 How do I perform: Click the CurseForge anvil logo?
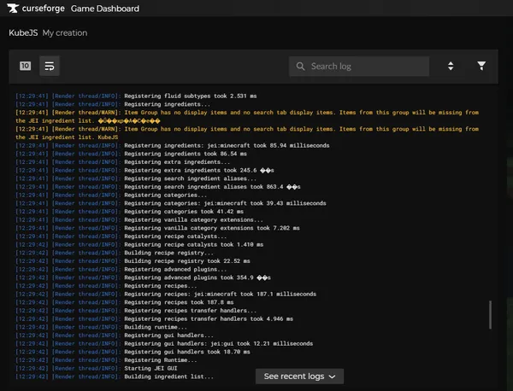click(13, 9)
